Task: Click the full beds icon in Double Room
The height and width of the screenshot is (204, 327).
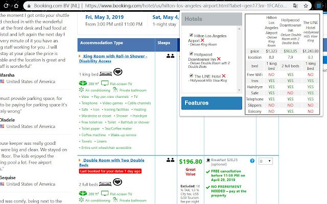Action: point(105,184)
